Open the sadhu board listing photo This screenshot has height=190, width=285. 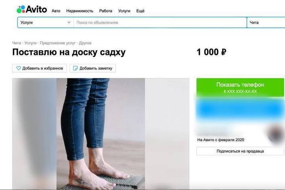101,134
